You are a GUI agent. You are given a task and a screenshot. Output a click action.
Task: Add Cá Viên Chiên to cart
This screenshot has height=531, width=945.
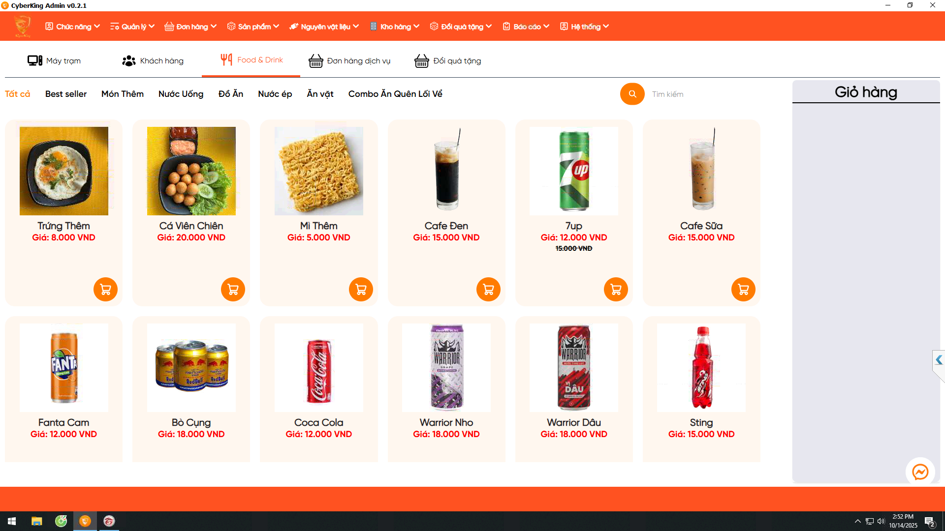pos(233,289)
